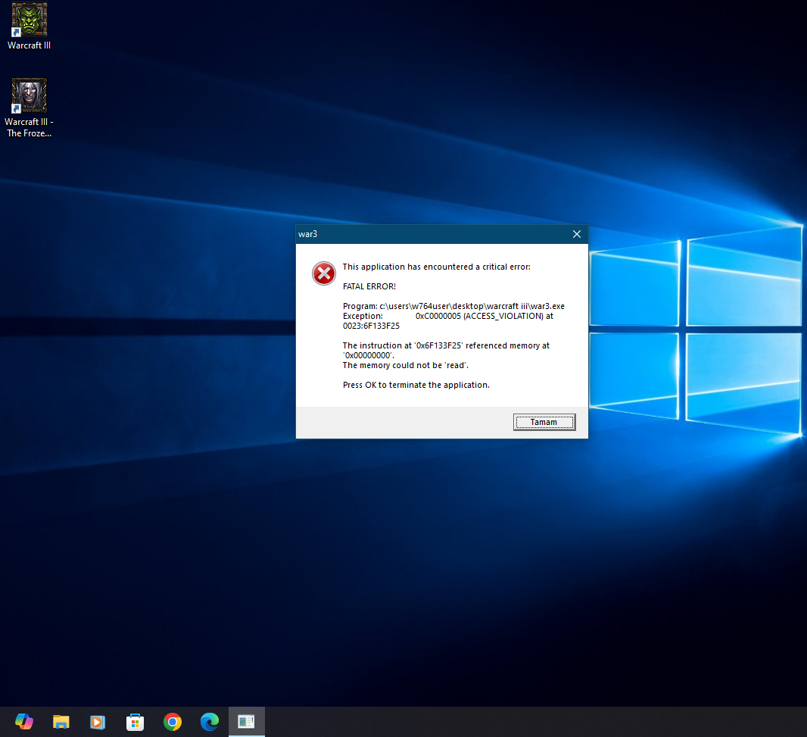Open the Warcraft III desktop shortcut
The width and height of the screenshot is (807, 737).
[29, 26]
